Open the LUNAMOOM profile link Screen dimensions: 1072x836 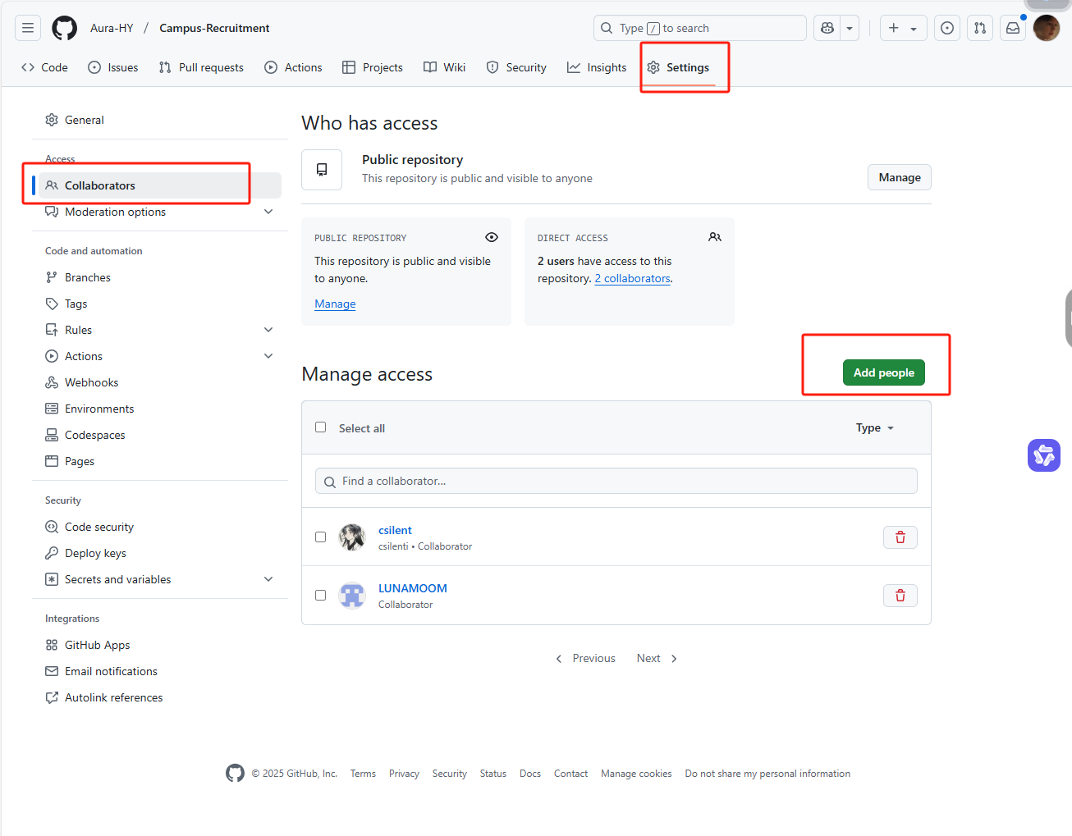[x=413, y=588]
